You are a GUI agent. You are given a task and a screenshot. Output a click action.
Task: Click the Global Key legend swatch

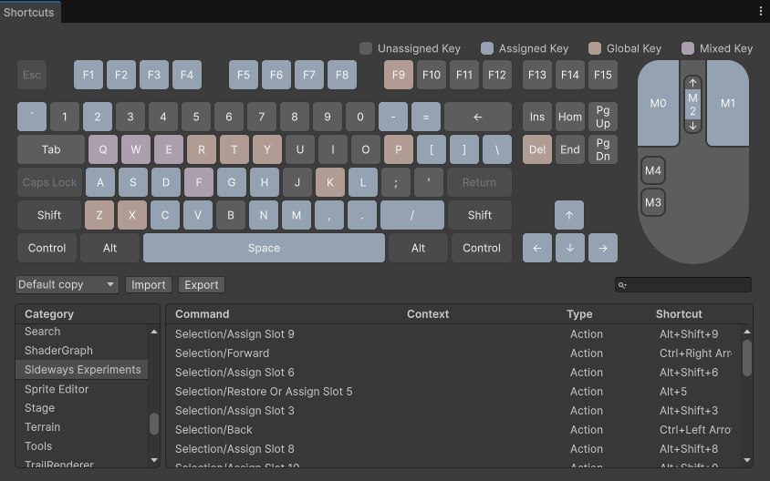pyautogui.click(x=595, y=48)
